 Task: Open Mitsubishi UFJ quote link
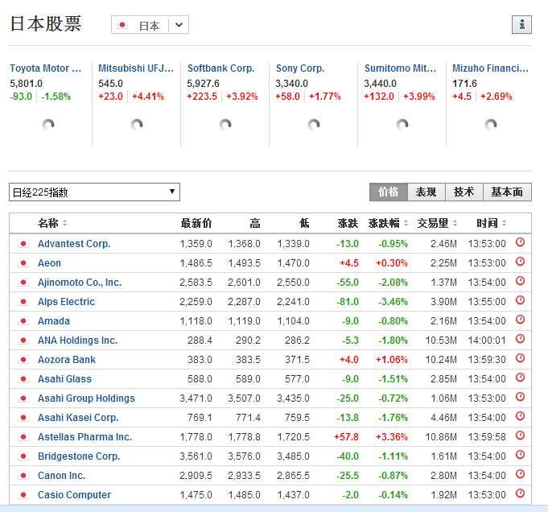pyautogui.click(x=136, y=68)
